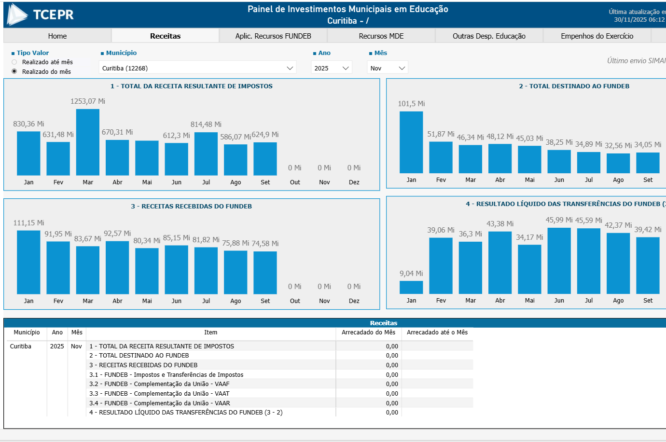This screenshot has width=666, height=442.
Task: Open the Município dropdown showing Curitiba
Action: point(197,68)
